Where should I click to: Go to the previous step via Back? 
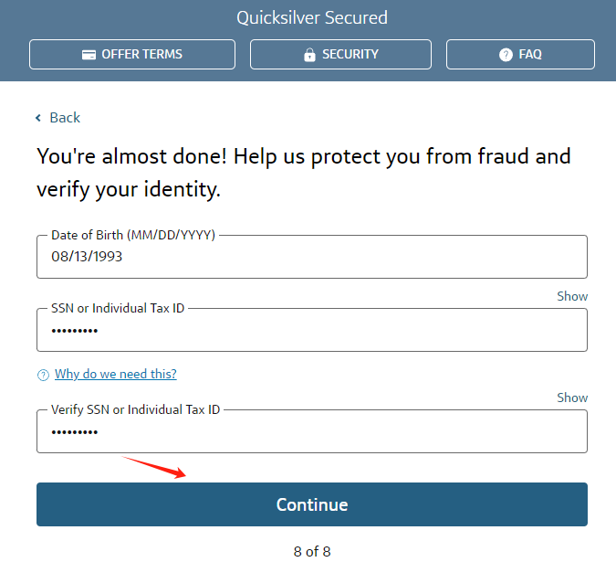(65, 118)
